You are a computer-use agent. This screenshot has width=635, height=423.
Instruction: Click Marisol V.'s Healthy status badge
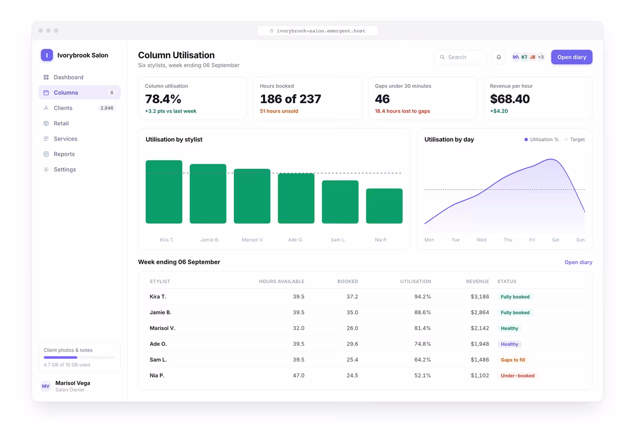(509, 328)
